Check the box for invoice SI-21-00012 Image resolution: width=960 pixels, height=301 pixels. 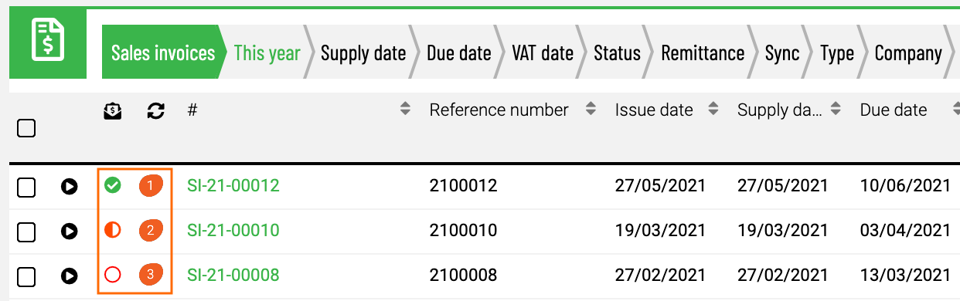coord(26,187)
